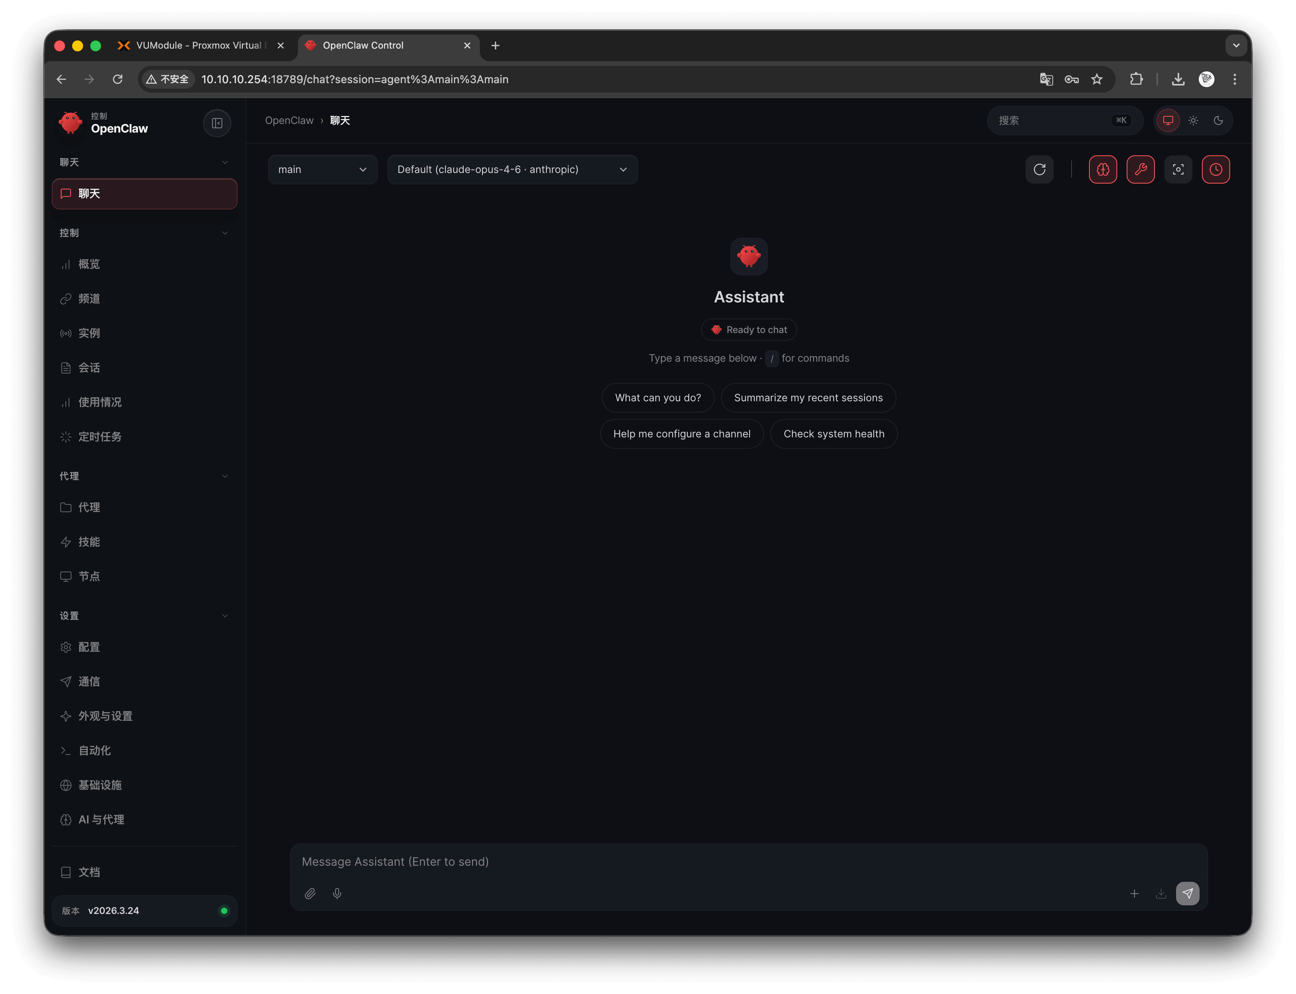This screenshot has width=1296, height=994.
Task: Open the 代理 agents item with folder icon
Action: click(144, 508)
